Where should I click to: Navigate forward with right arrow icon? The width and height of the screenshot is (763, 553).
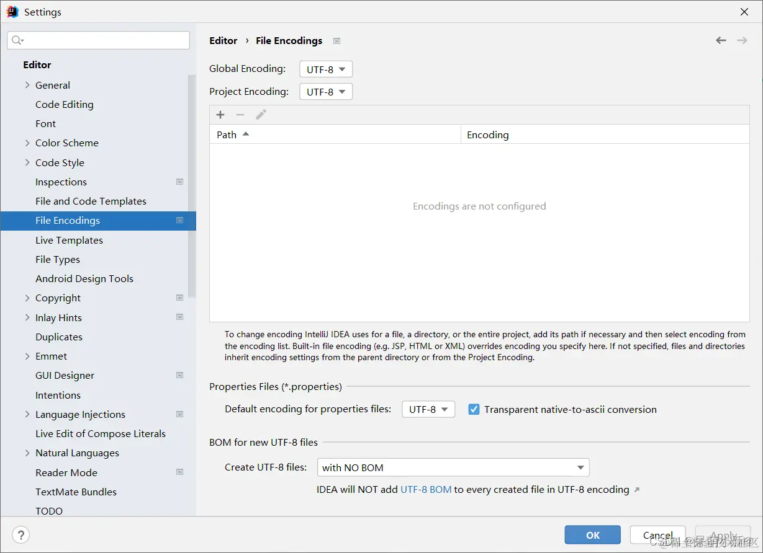(742, 40)
